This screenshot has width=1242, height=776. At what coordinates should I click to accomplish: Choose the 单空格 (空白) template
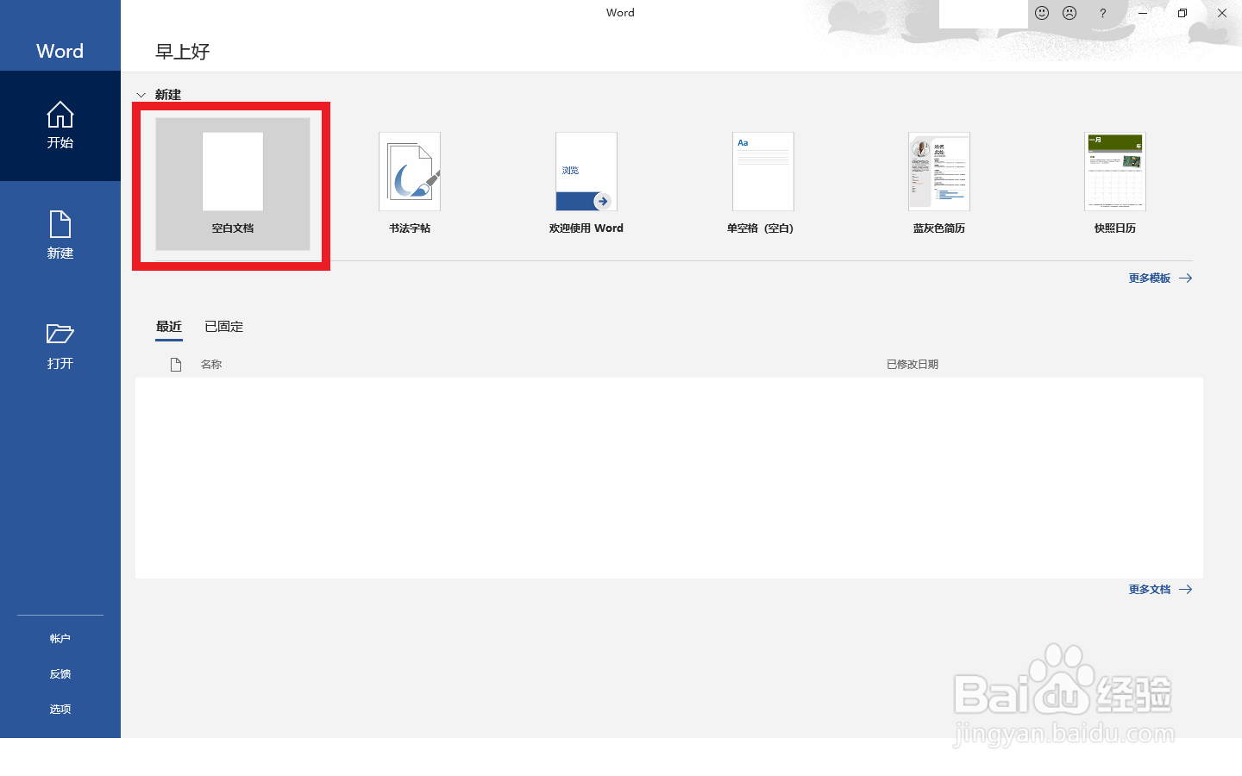tap(762, 185)
